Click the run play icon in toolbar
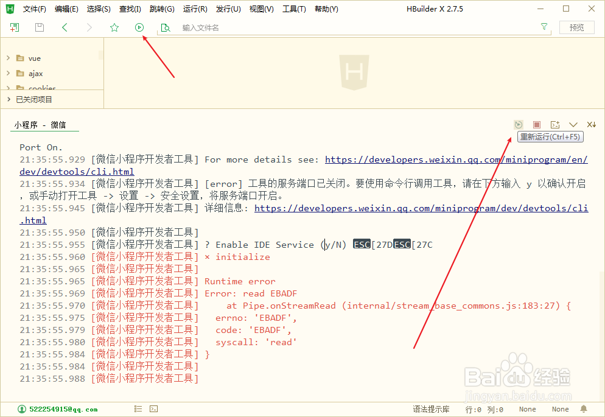605x417 pixels. pos(139,27)
